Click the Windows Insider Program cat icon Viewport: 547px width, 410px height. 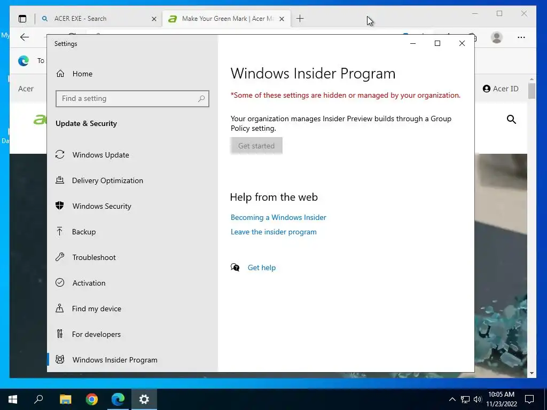pos(60,359)
